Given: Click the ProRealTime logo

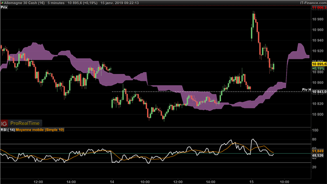Looking at the screenshot, I should click(25, 123).
